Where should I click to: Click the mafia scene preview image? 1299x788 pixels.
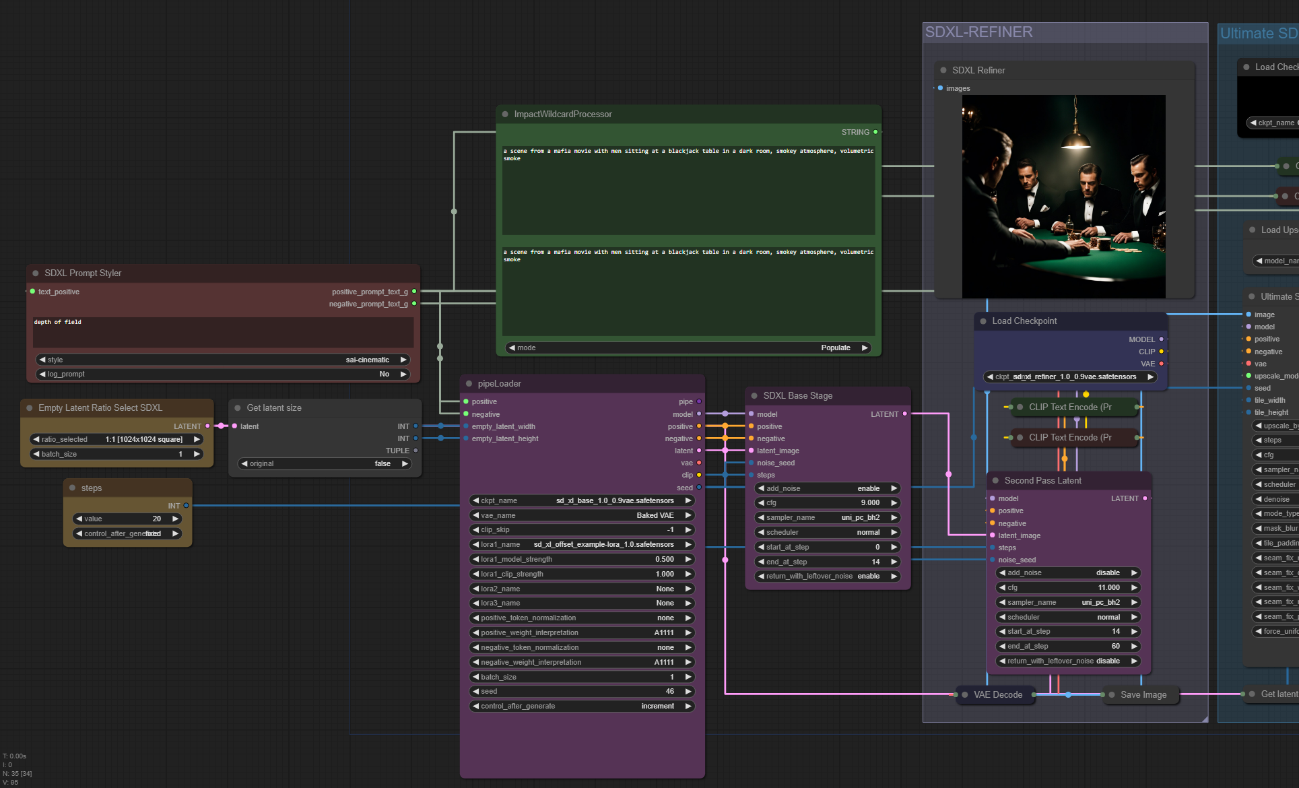pyautogui.click(x=1063, y=197)
